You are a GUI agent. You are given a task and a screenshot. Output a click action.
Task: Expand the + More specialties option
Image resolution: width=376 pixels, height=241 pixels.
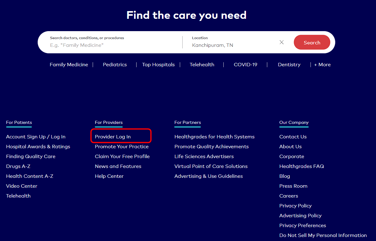pos(322,65)
